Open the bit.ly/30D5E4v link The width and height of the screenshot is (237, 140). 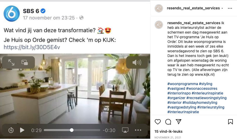pos(32,47)
